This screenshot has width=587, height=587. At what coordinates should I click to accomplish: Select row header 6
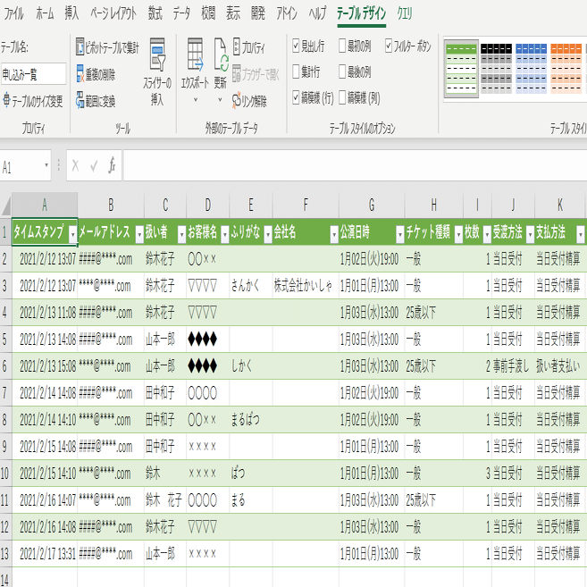click(5, 366)
